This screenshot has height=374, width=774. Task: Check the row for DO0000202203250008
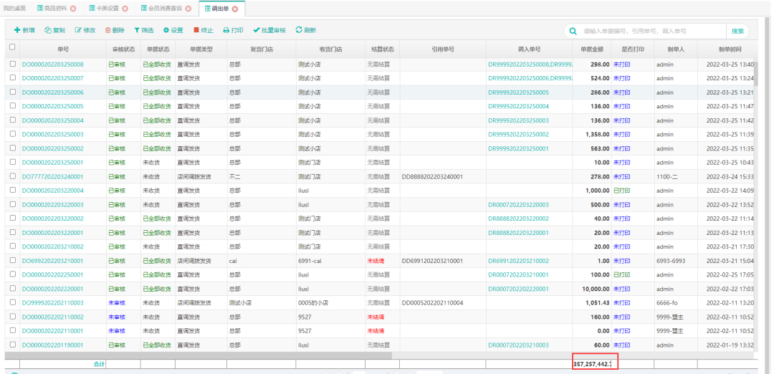(x=12, y=64)
